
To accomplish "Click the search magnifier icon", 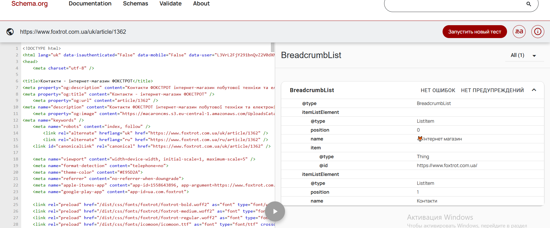I will coord(529,4).
